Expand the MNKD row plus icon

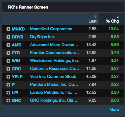pos(8,29)
